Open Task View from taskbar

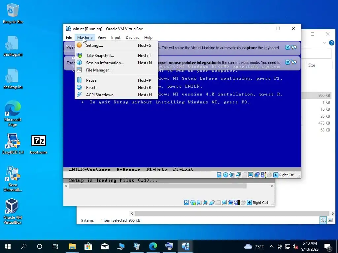[x=55, y=246]
